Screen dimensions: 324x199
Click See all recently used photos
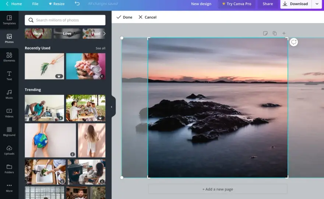101,48
